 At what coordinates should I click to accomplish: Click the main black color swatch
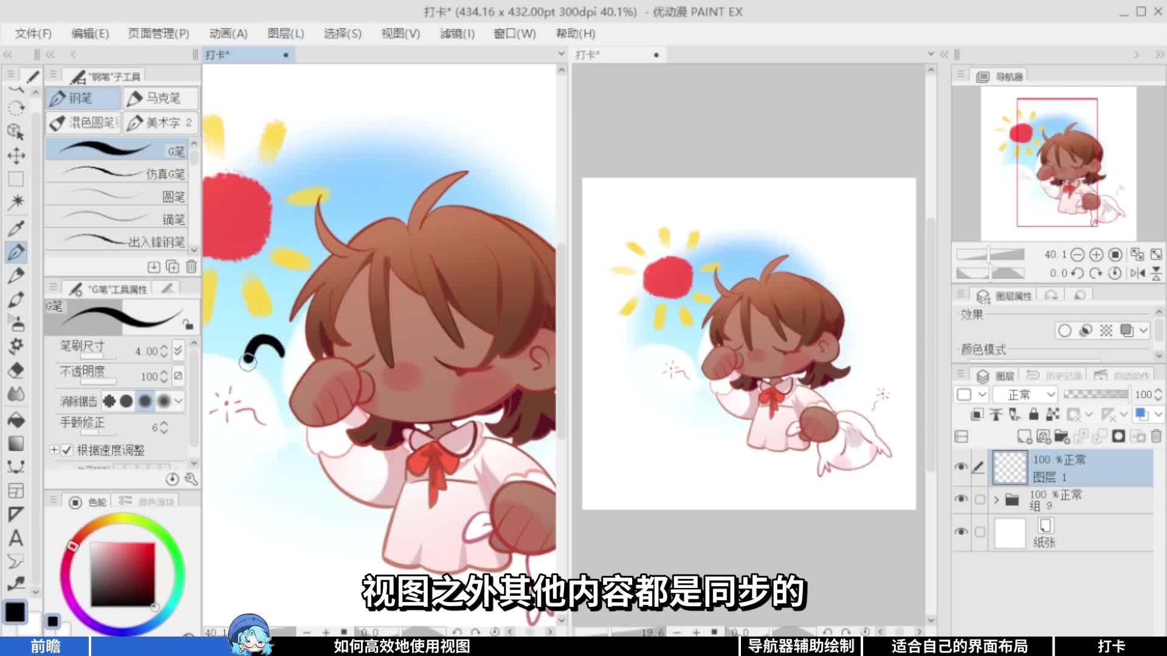tap(15, 612)
